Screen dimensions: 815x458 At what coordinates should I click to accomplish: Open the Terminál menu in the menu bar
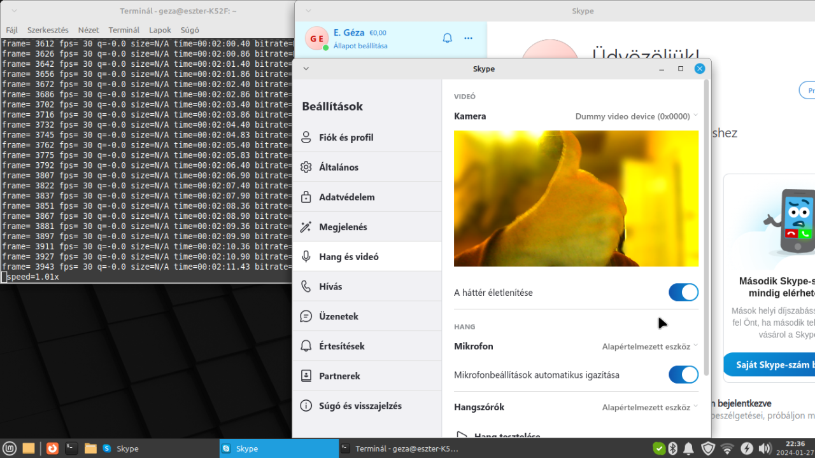[x=124, y=30]
